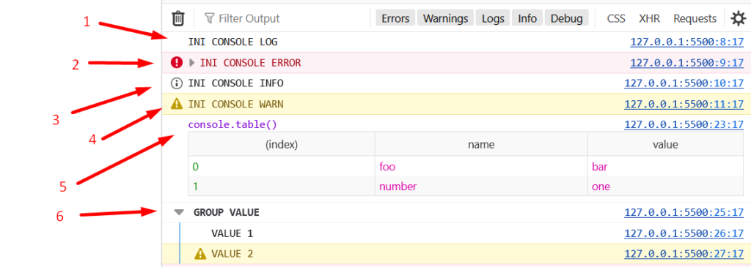Select the INI CONSOLE WARN message text
The height and width of the screenshot is (267, 751).
235,104
